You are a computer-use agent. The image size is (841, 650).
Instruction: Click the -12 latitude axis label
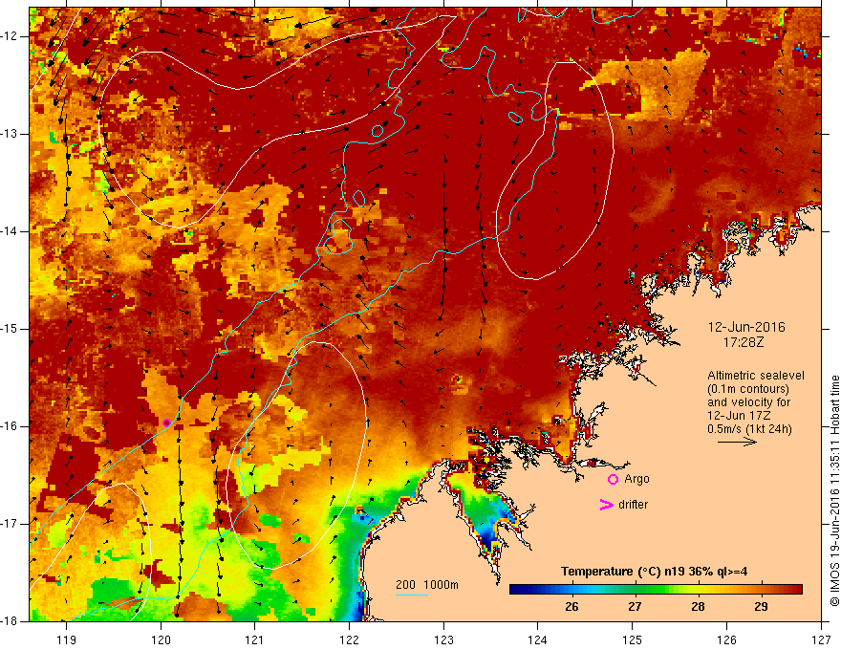(x=10, y=36)
